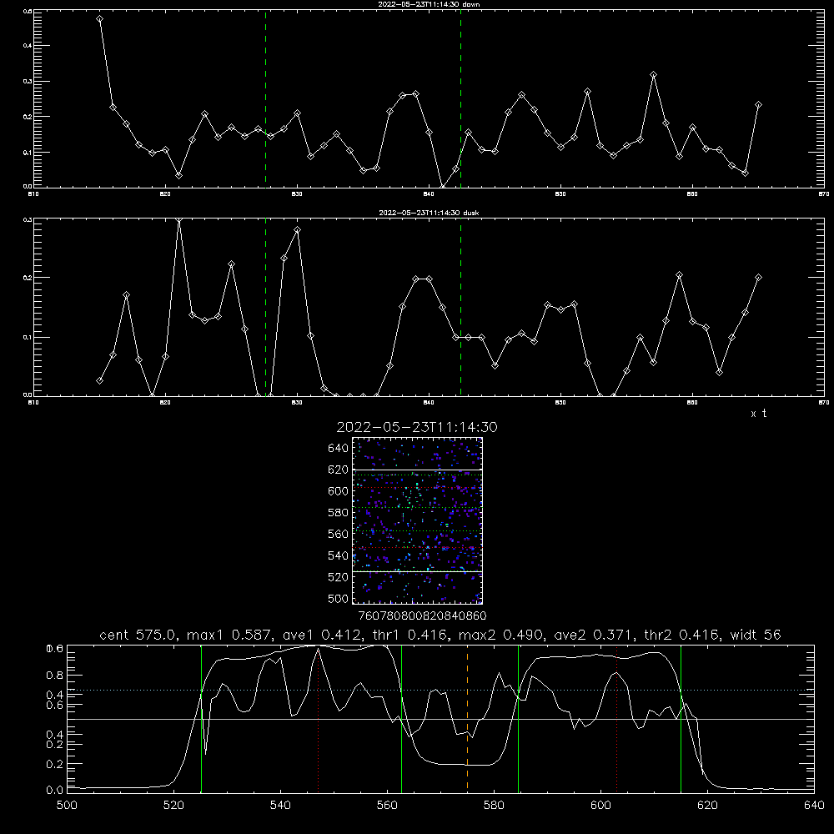Click scatter image y-axis label 560

tap(339, 534)
